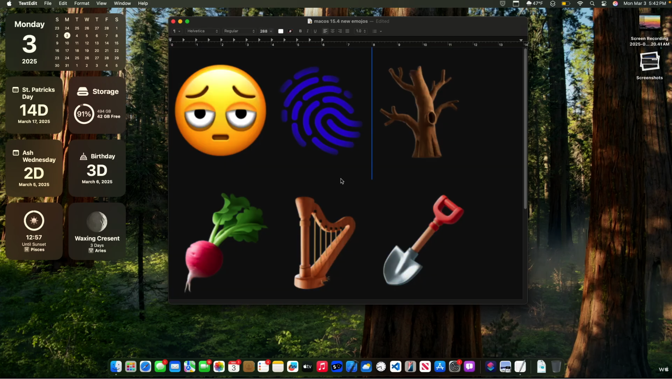Open the Edit menu

(x=63, y=3)
